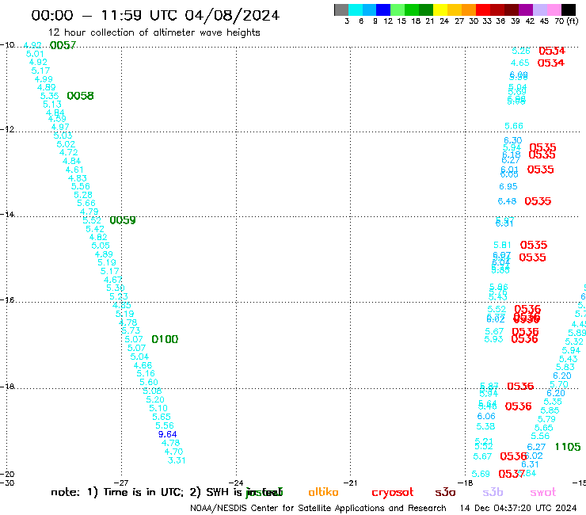Click the wave height value '5.81'
Screen dimensions: 586x515
point(502,245)
